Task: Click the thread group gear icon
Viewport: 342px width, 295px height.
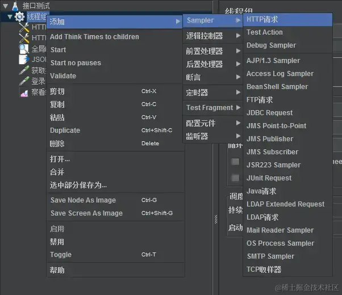Action: 19,17
